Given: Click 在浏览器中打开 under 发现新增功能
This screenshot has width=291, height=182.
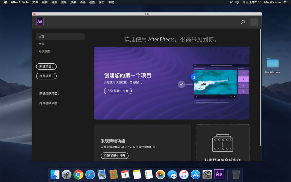Looking at the screenshot, I should [115, 156].
